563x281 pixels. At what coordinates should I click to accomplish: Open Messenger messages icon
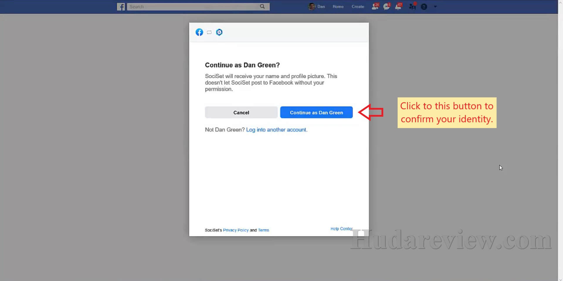[387, 6]
